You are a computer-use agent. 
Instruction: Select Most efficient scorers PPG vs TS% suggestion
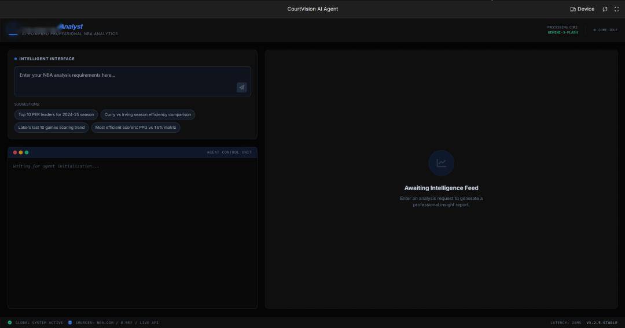pos(135,127)
